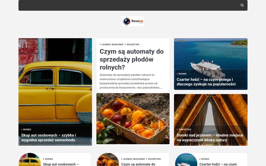Select ROLNICTWO tag in bottom row
The image size is (266, 166).
[x=154, y=159]
